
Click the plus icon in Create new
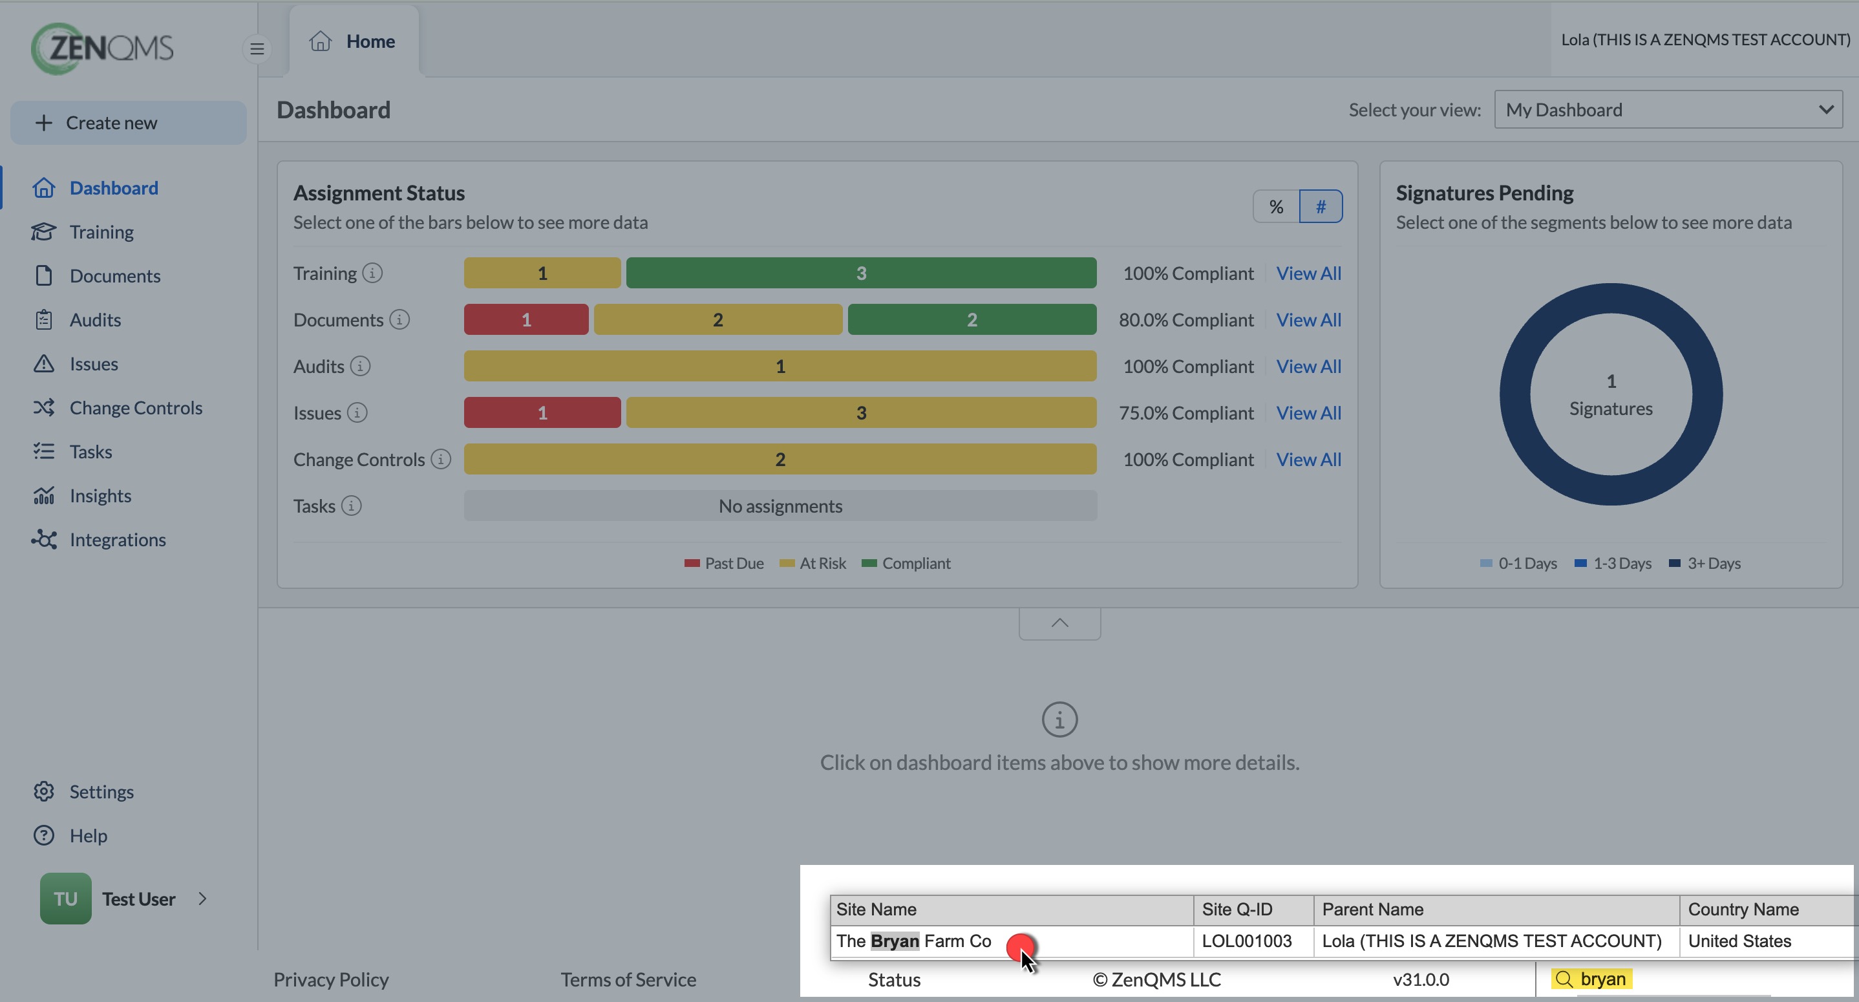(44, 123)
